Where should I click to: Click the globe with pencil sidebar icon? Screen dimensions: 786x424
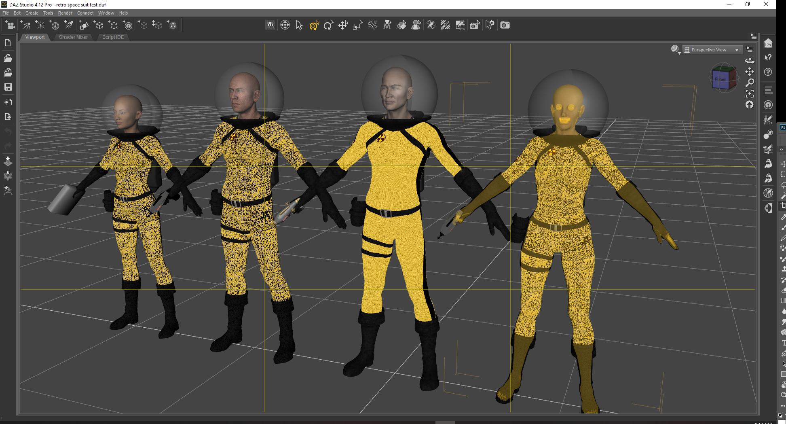(768, 193)
